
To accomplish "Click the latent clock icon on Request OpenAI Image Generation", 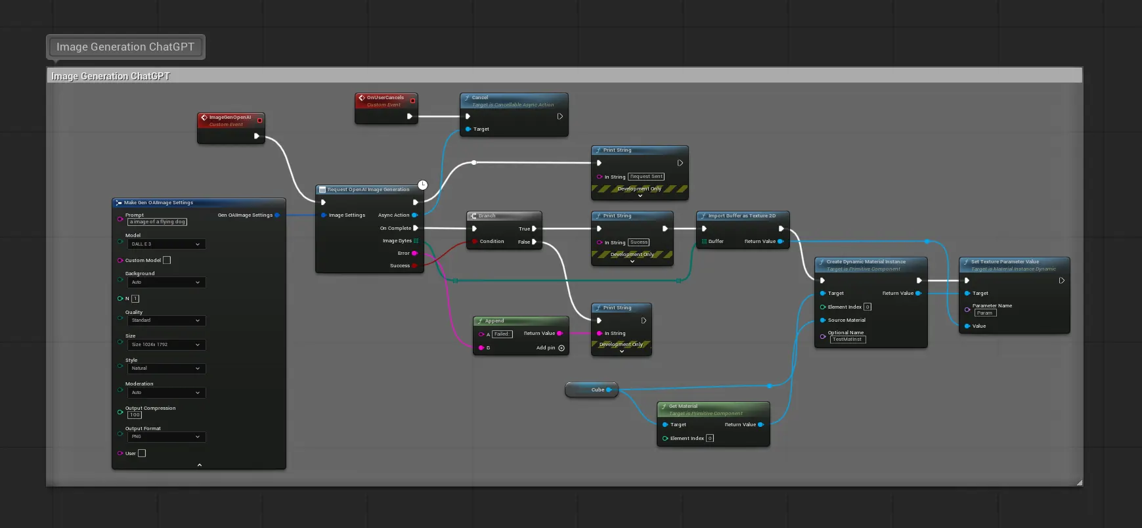I will (423, 185).
